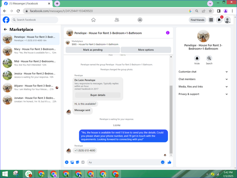The width and height of the screenshot is (237, 178).
Task: Mute the conversation with the bell icon
Action: coord(197,58)
